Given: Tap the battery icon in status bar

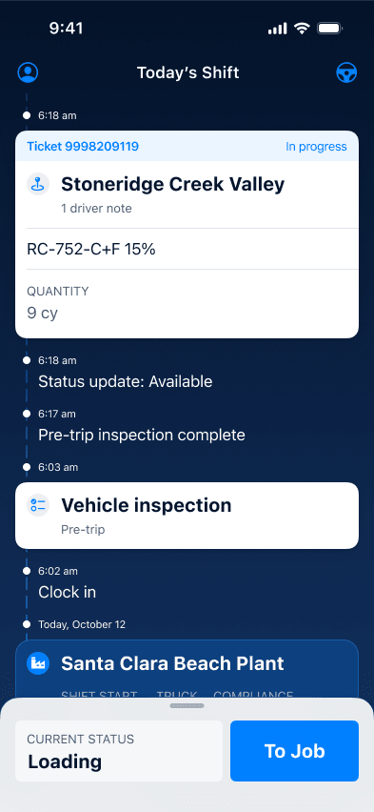Looking at the screenshot, I should click(329, 29).
